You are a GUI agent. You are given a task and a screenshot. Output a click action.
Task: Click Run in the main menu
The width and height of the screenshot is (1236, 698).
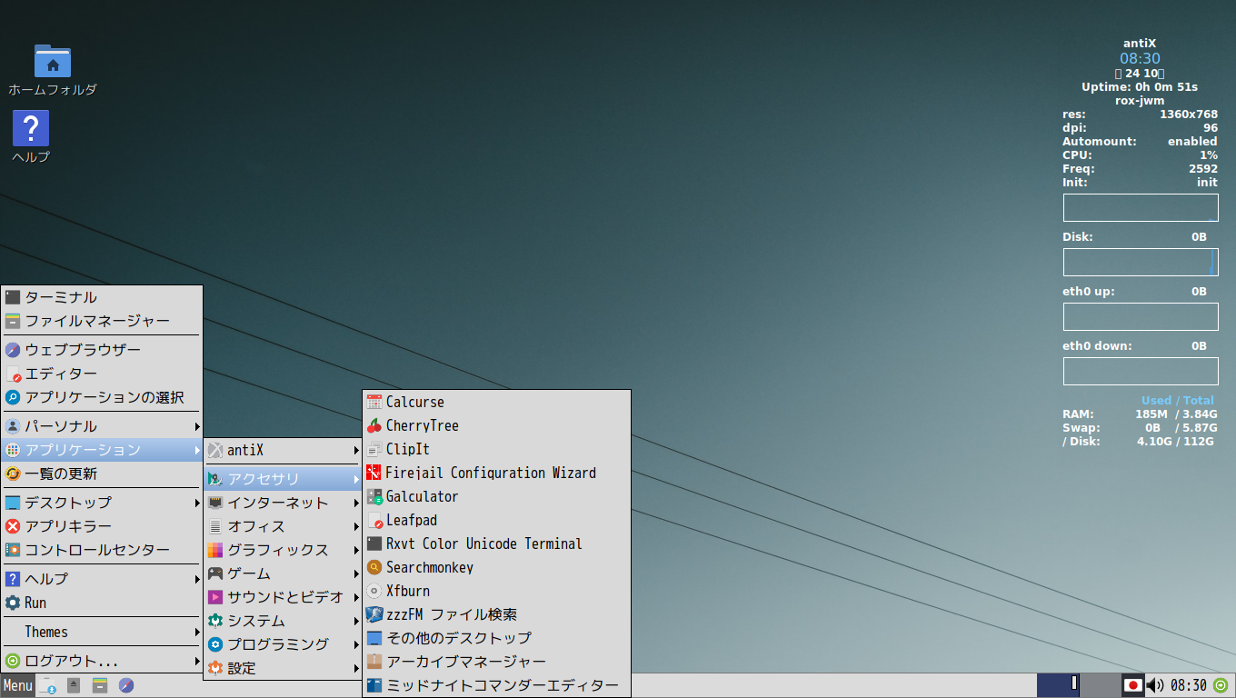[102, 603]
